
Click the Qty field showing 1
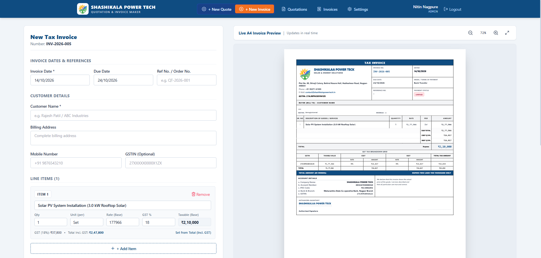(x=51, y=222)
